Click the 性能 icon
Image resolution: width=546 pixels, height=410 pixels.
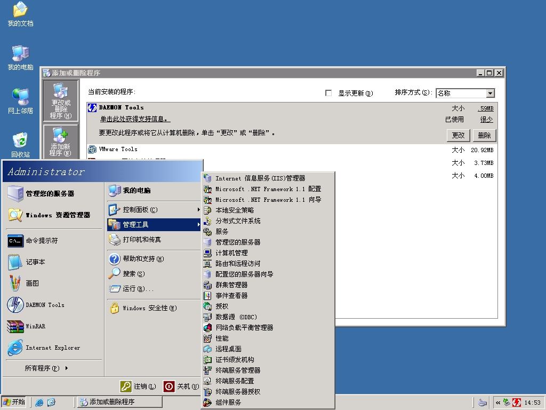207,338
